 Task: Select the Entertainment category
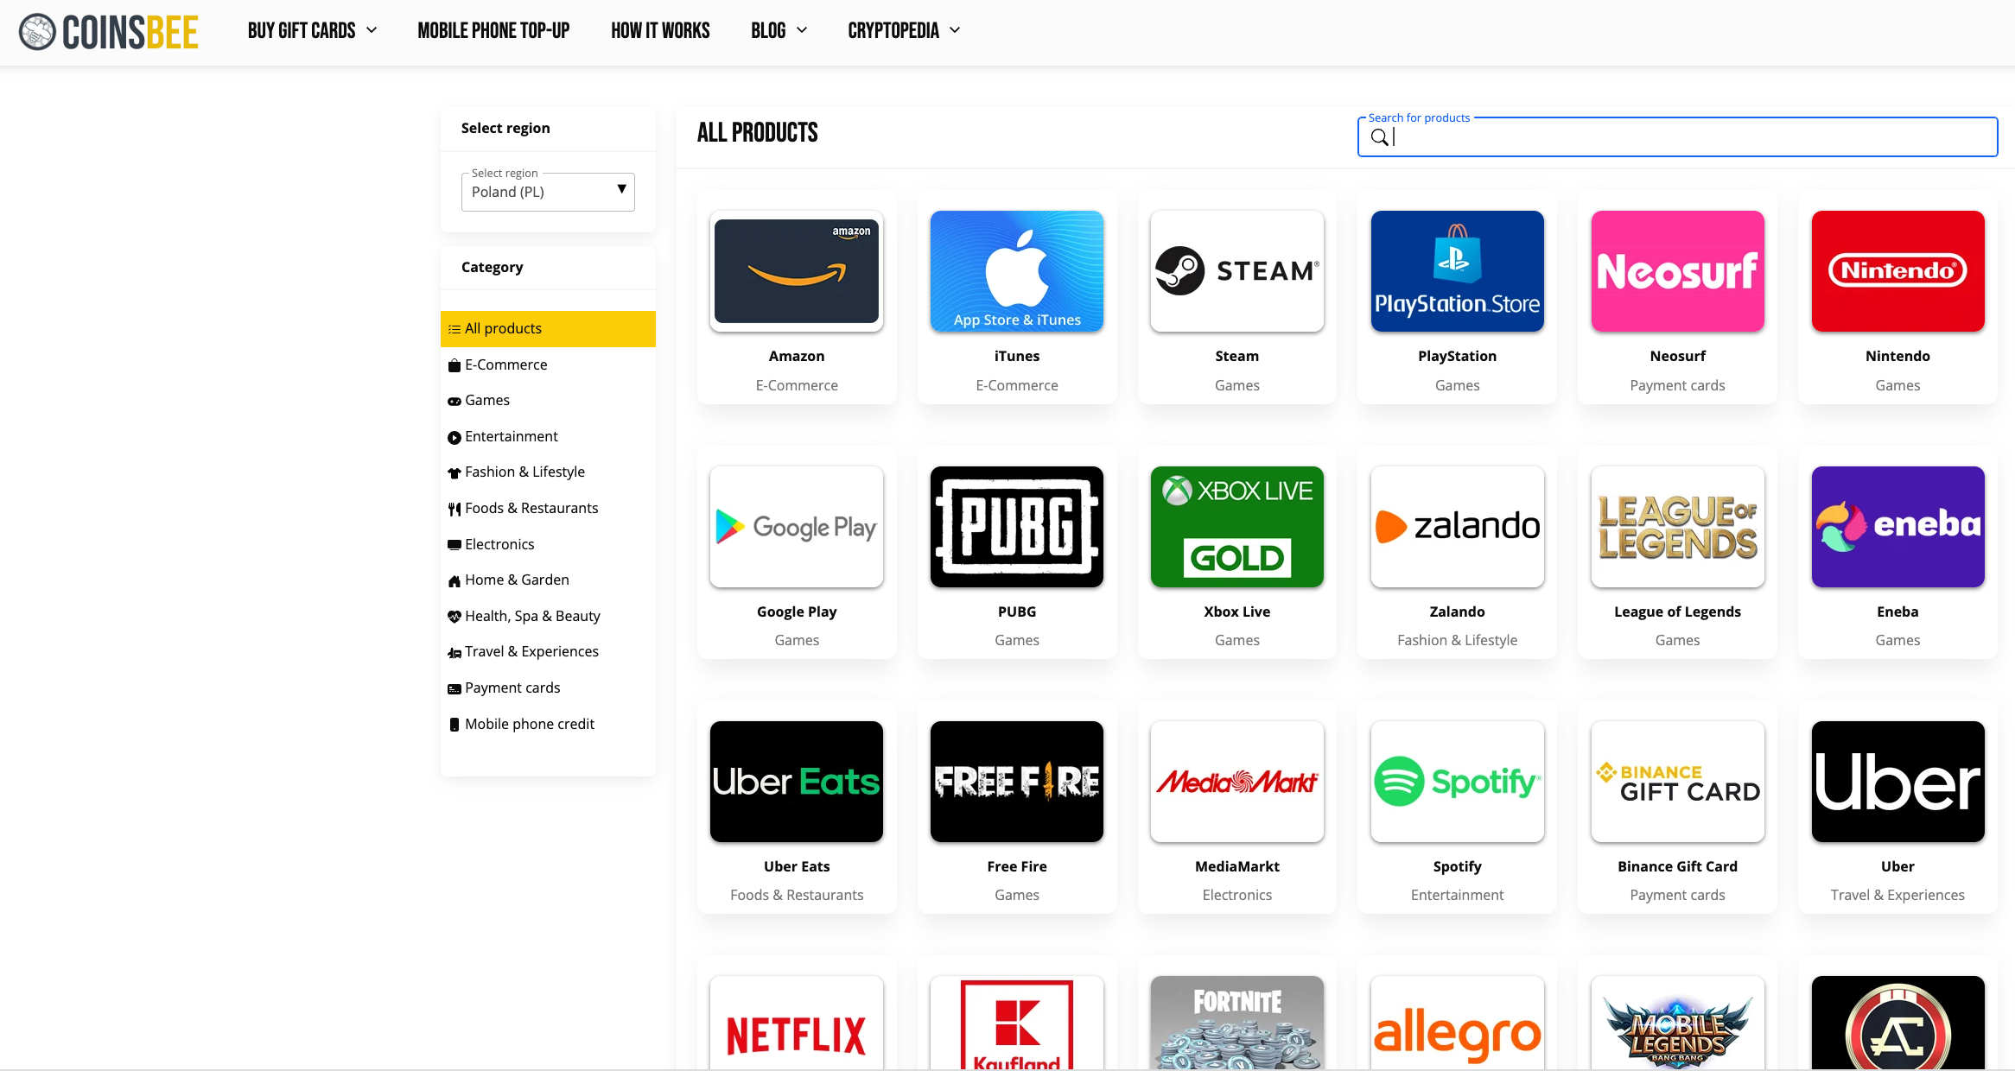512,435
